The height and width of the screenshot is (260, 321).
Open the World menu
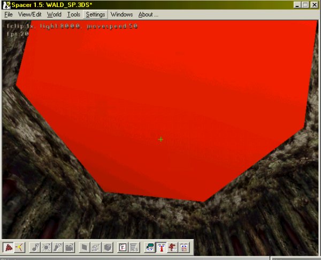click(x=54, y=14)
